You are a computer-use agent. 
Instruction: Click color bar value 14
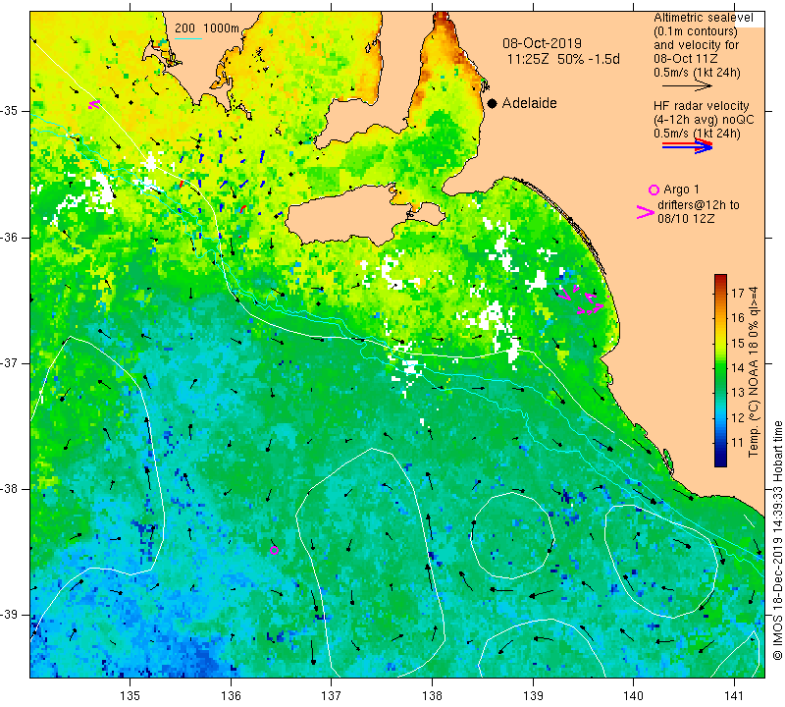point(738,368)
